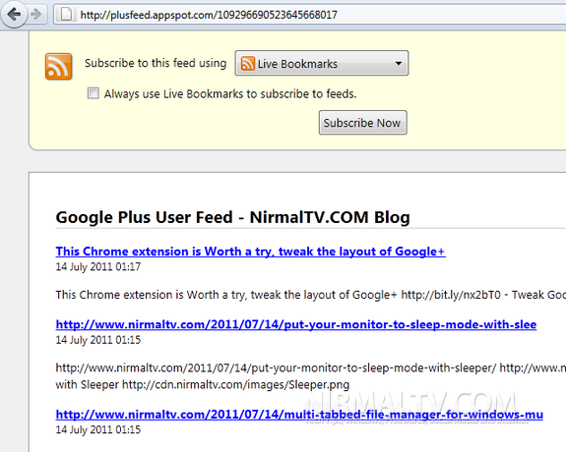The image size is (566, 452).
Task: Open the multi-tabbed-file-manager-for-windows link
Action: click(x=299, y=414)
